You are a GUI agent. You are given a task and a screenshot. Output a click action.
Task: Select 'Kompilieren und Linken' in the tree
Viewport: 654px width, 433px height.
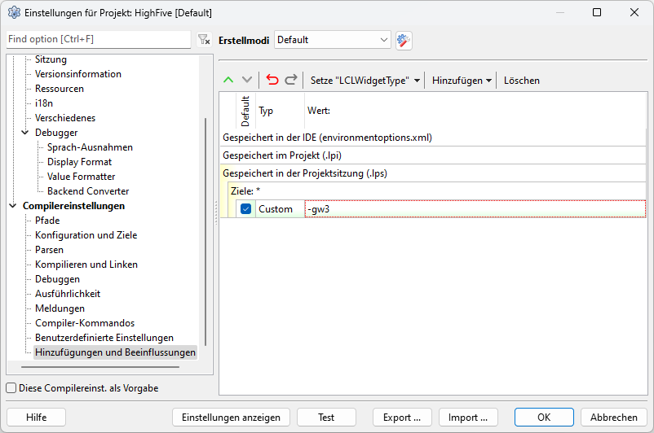[x=86, y=265]
